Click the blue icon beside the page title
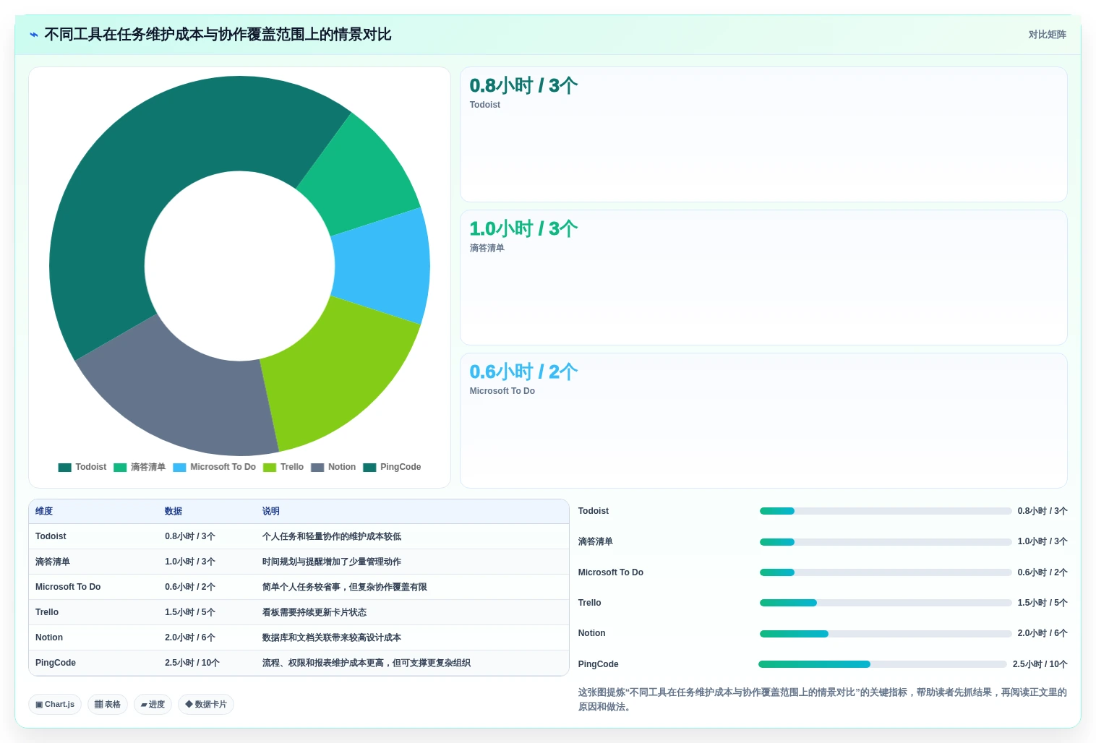The width and height of the screenshot is (1096, 743). pyautogui.click(x=33, y=35)
